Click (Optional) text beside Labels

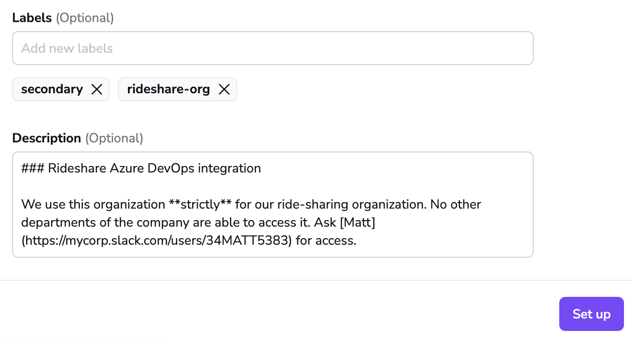(85, 18)
